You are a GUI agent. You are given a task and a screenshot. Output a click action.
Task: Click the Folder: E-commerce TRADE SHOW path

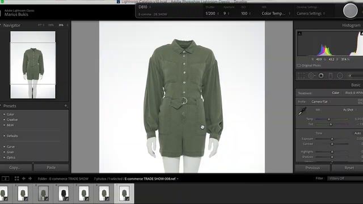(63, 179)
